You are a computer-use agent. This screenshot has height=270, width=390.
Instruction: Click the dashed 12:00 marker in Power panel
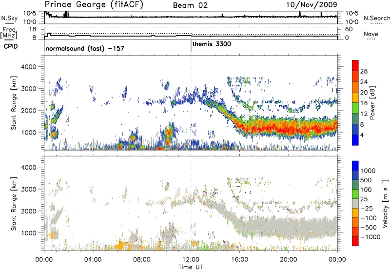(191, 103)
